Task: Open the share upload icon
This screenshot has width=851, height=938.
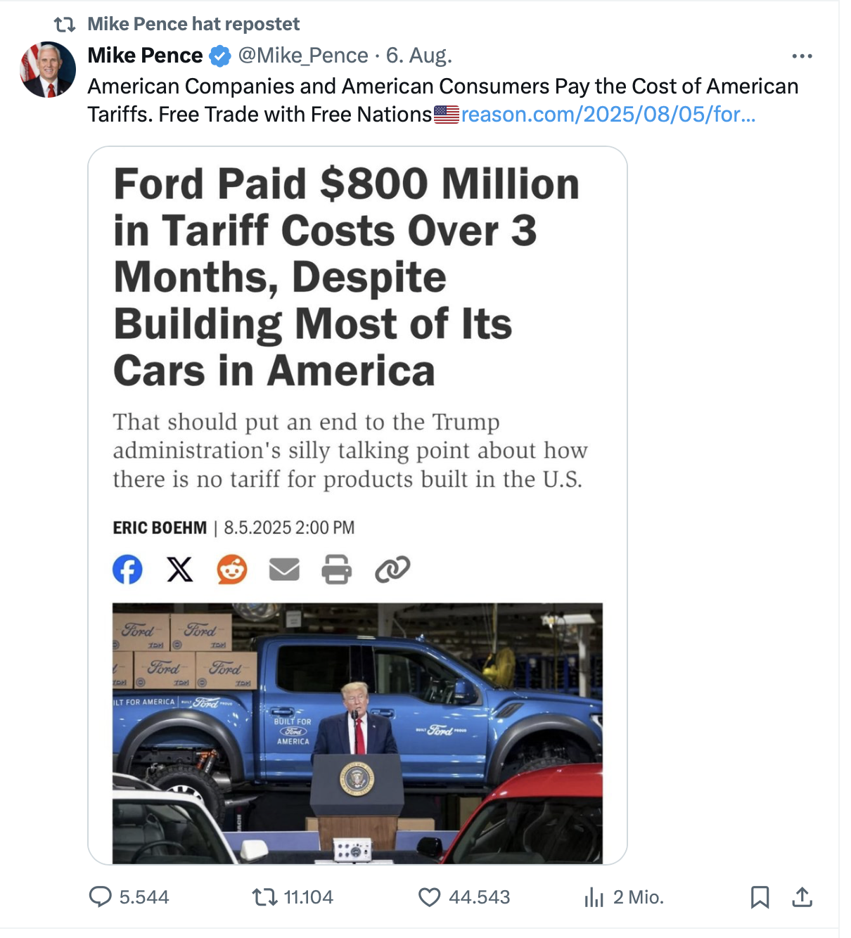Action: point(802,897)
